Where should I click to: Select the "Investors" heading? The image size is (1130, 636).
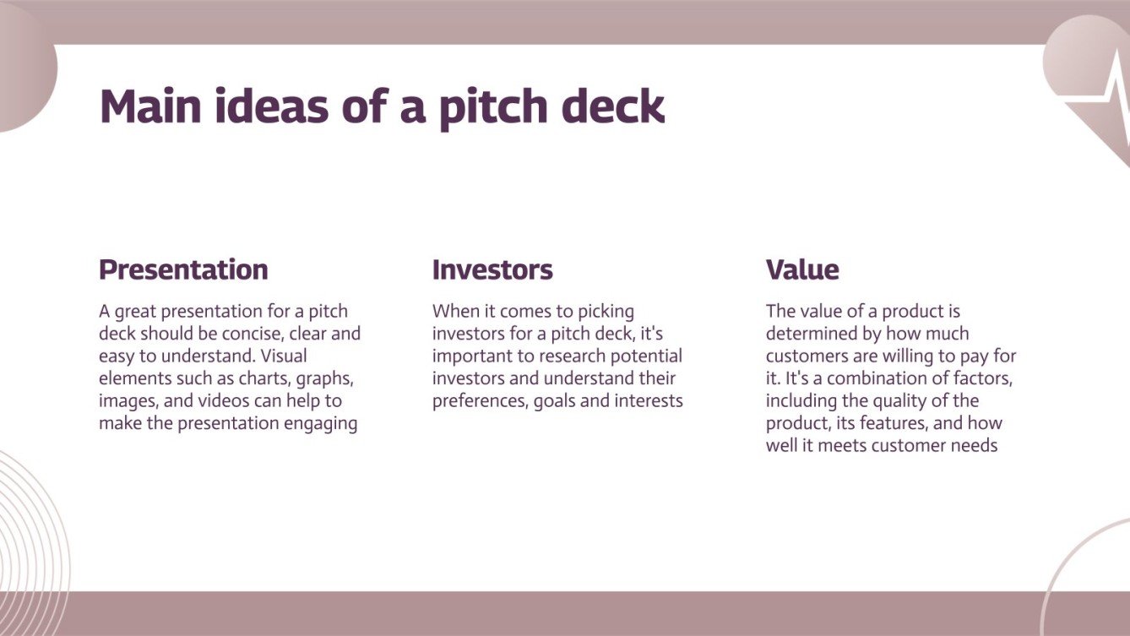[x=492, y=270]
